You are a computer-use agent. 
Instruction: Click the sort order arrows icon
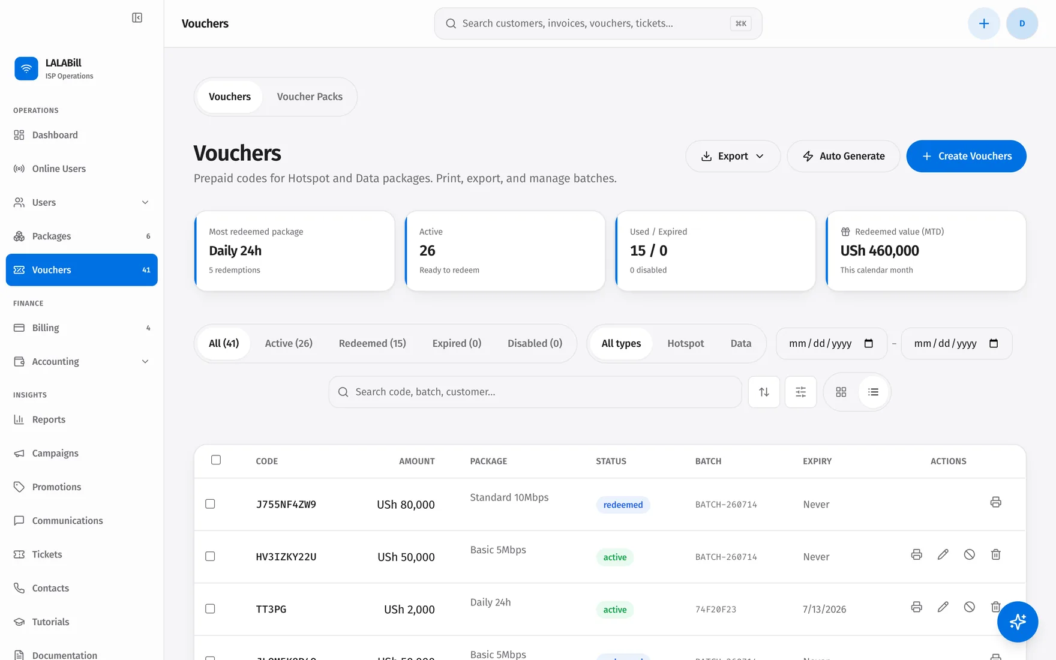pos(764,392)
